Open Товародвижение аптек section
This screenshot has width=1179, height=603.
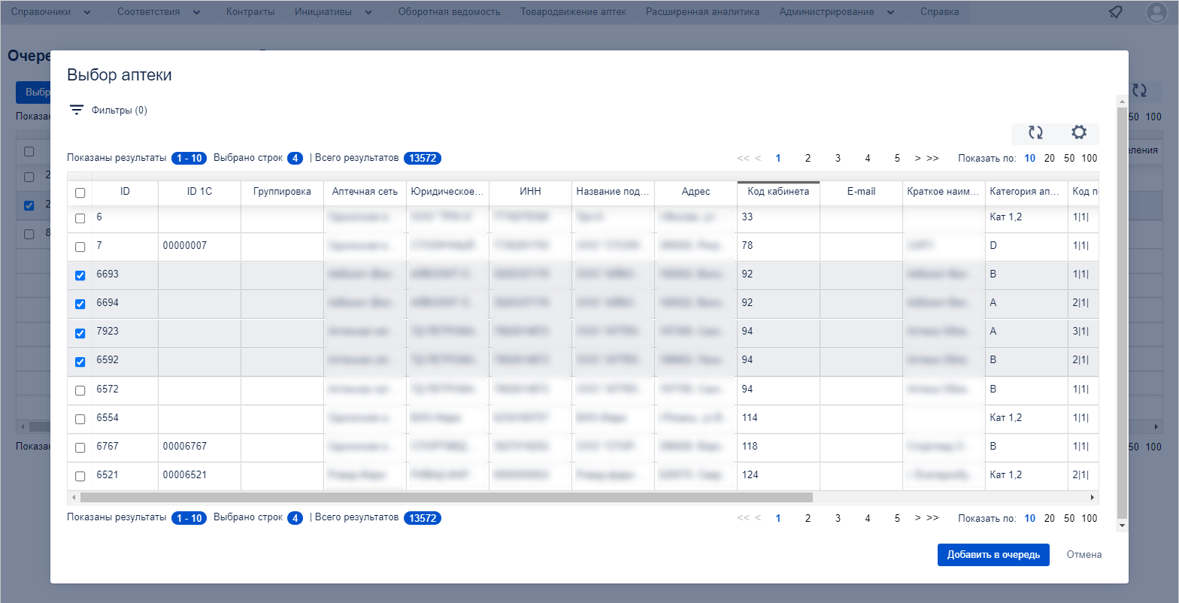point(573,12)
